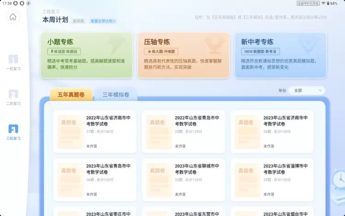Open 2023年山东省聊城市中考数学试卷

point(183,180)
